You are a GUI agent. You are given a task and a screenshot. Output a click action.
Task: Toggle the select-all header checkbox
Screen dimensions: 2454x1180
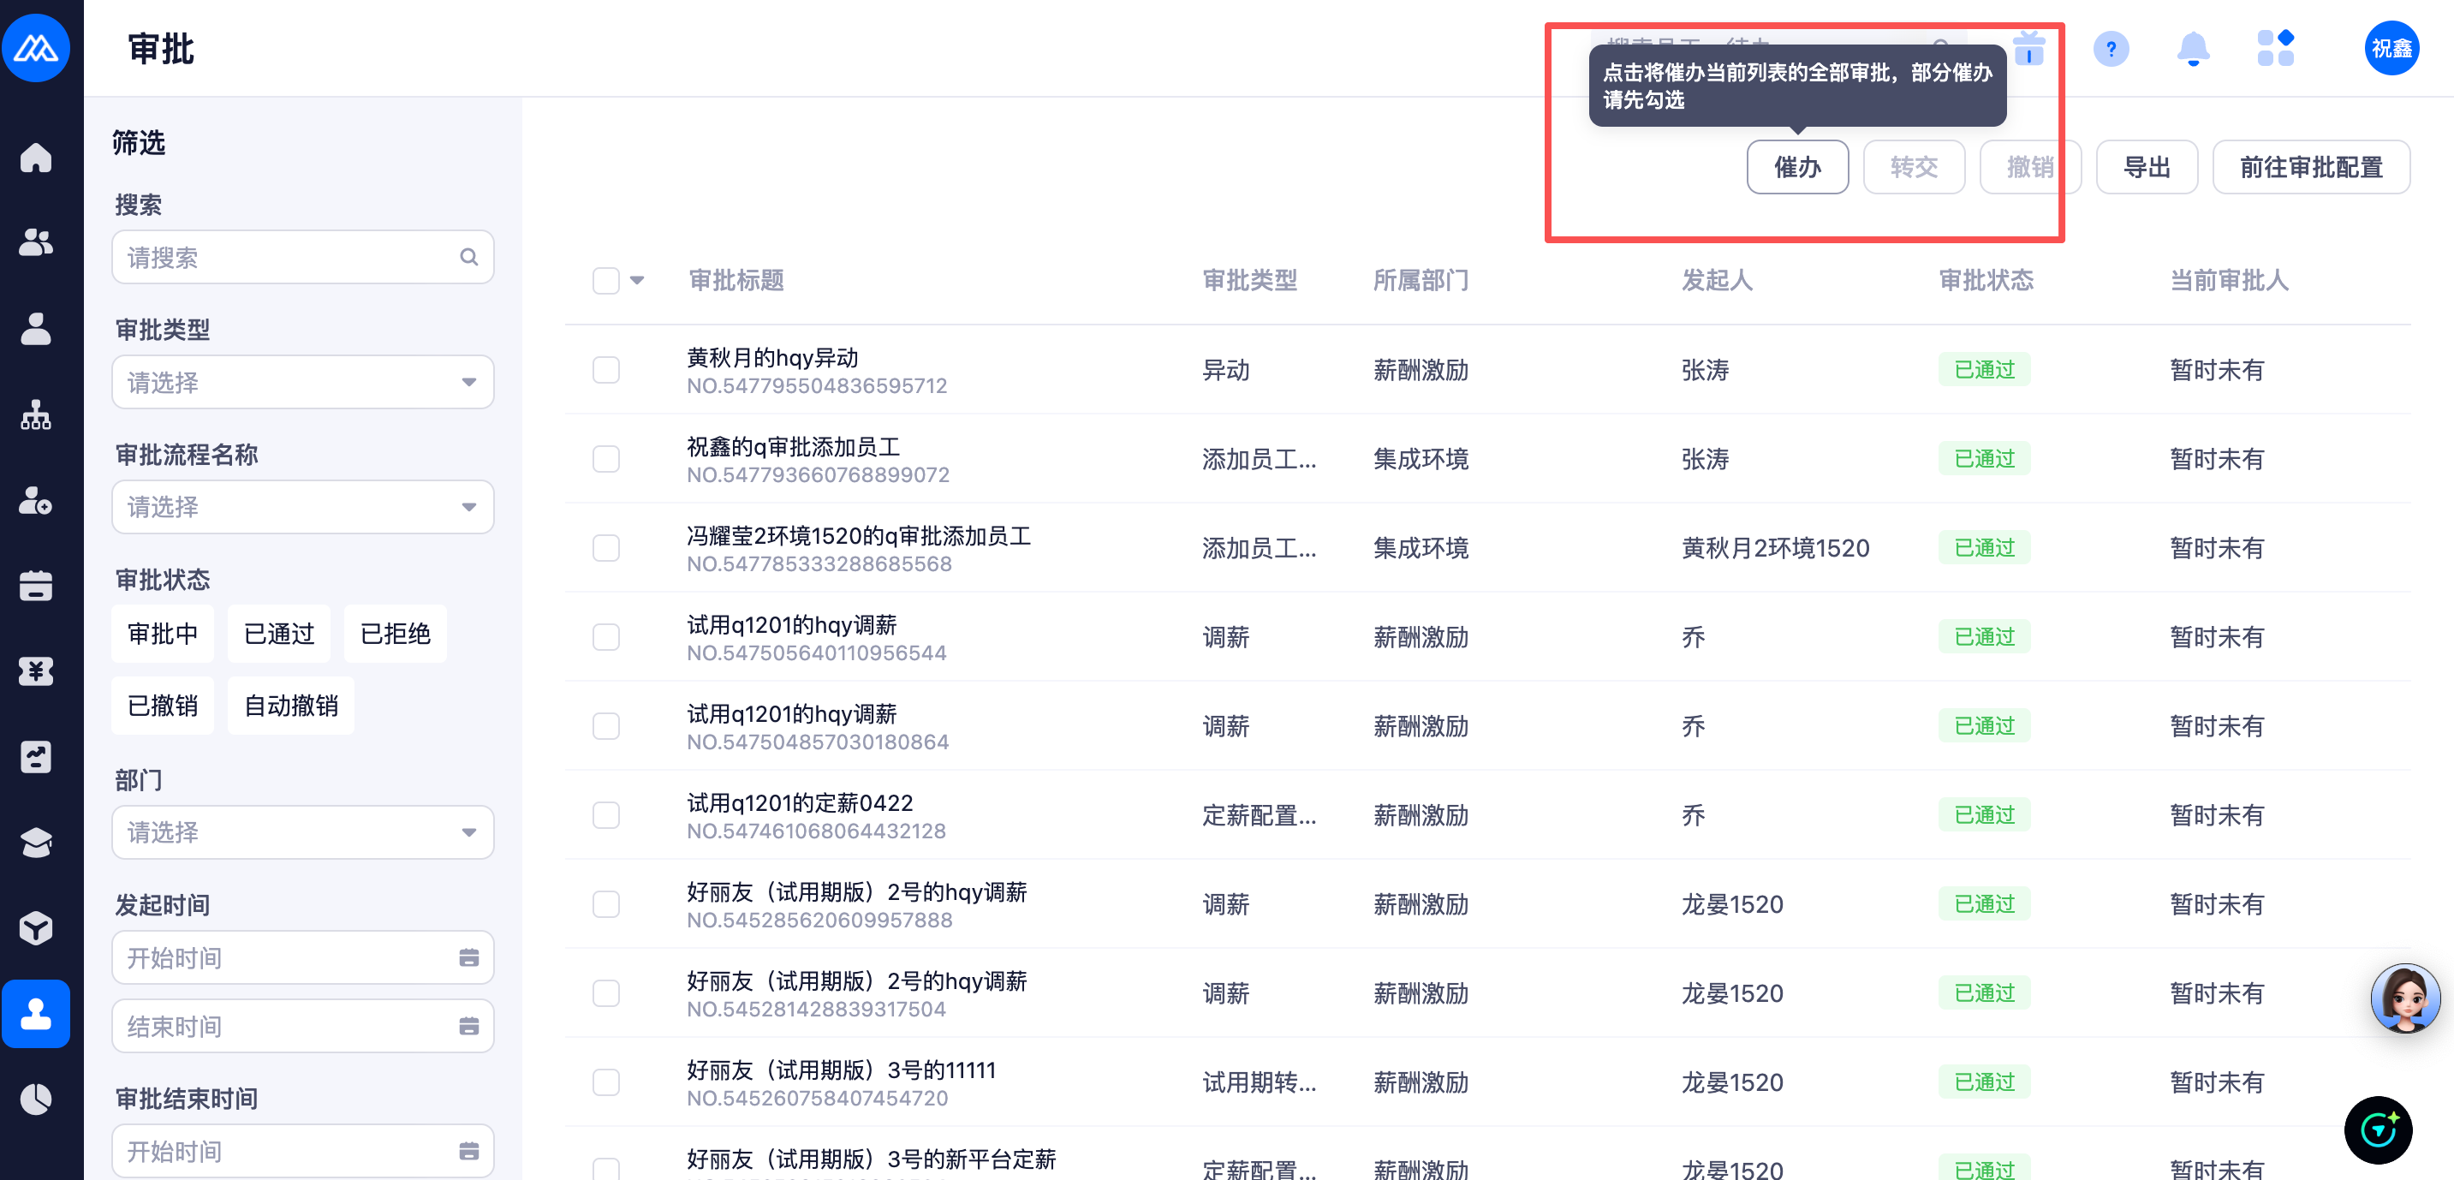[x=606, y=281]
